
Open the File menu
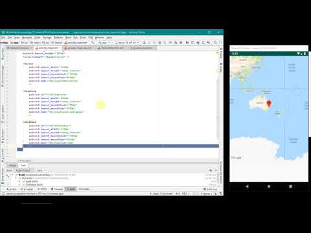coord(3,38)
